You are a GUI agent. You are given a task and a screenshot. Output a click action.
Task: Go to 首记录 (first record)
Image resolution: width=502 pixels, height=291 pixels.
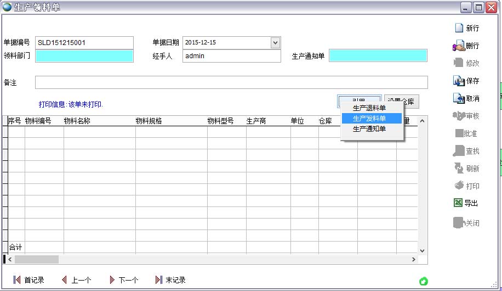coord(17,280)
